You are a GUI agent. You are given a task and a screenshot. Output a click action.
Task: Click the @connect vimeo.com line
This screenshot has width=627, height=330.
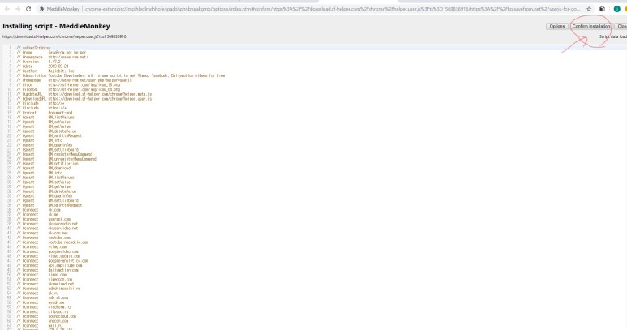[41, 275]
